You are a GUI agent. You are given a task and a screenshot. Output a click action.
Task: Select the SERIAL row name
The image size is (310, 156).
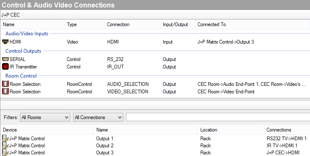point(17,59)
